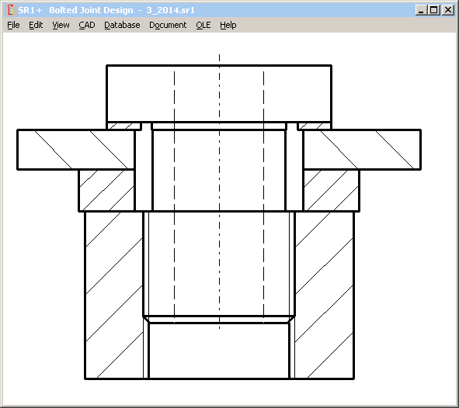Close the SR1+ Bolted Joint Design window
This screenshot has height=408, width=459.
coord(448,10)
